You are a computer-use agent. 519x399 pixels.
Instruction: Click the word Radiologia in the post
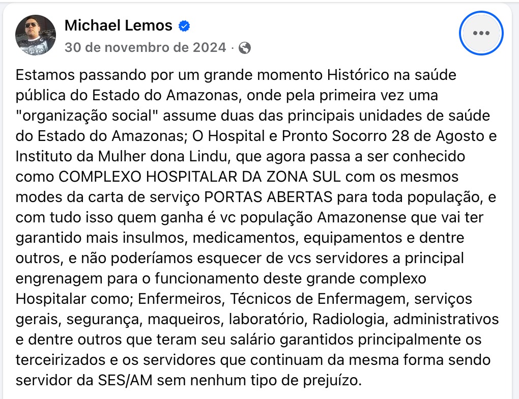350,319
